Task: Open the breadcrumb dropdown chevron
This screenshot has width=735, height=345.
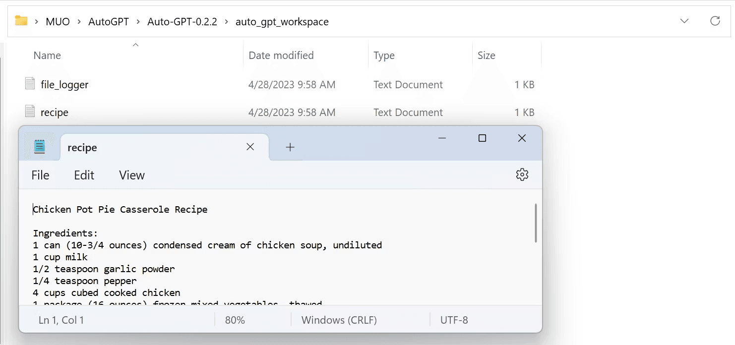Action: point(684,21)
